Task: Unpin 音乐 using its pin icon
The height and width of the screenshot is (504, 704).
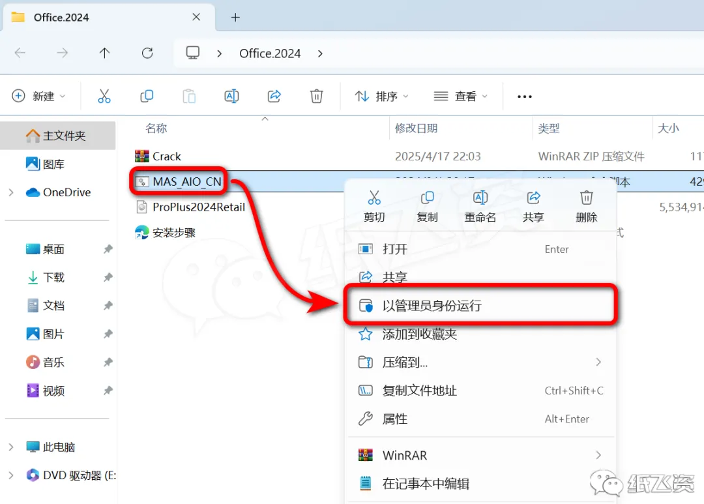Action: (x=108, y=362)
